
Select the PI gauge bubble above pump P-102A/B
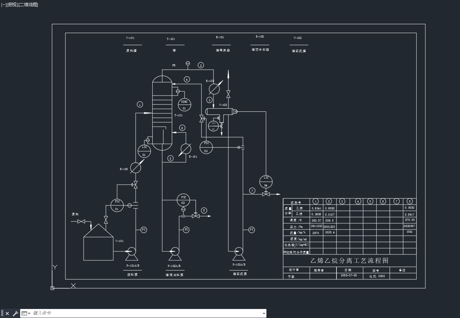tap(186, 230)
